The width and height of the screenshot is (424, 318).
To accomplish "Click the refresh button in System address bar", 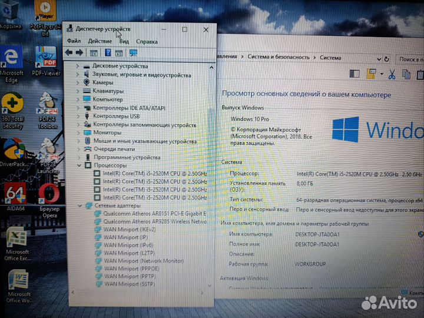I will click(x=387, y=59).
